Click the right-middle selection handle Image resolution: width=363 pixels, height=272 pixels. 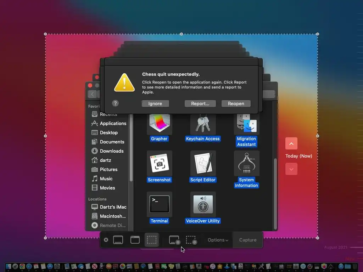318,136
